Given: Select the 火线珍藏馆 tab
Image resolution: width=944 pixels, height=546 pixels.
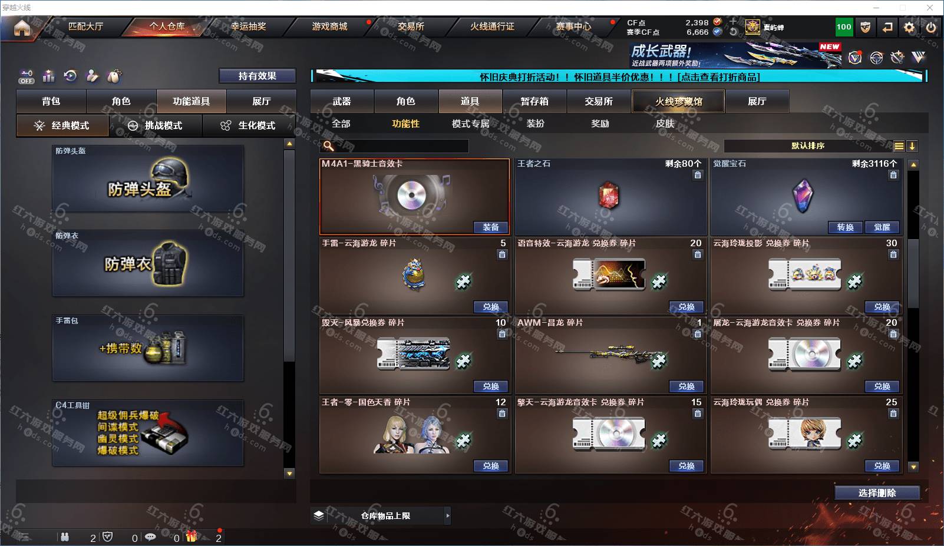Looking at the screenshot, I should tap(678, 101).
